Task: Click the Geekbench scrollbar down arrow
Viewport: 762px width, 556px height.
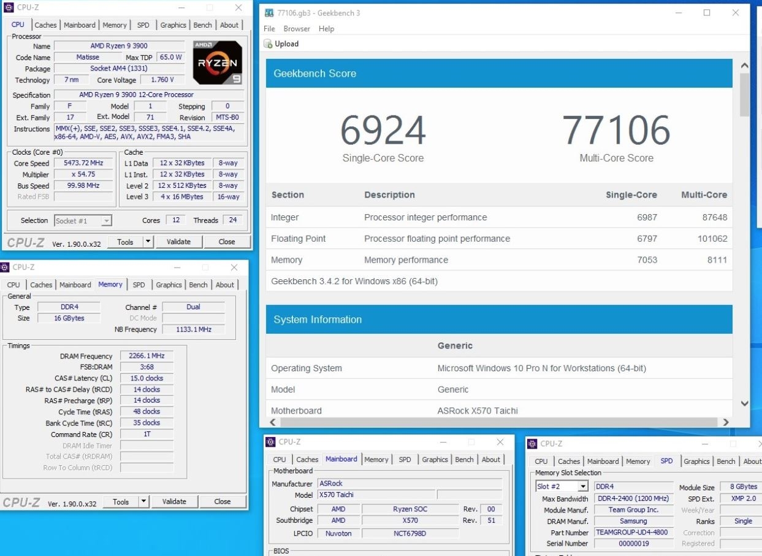Action: pos(744,403)
